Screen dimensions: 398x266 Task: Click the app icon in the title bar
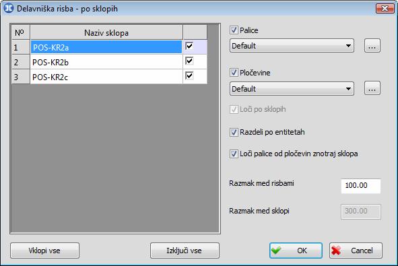click(x=9, y=8)
